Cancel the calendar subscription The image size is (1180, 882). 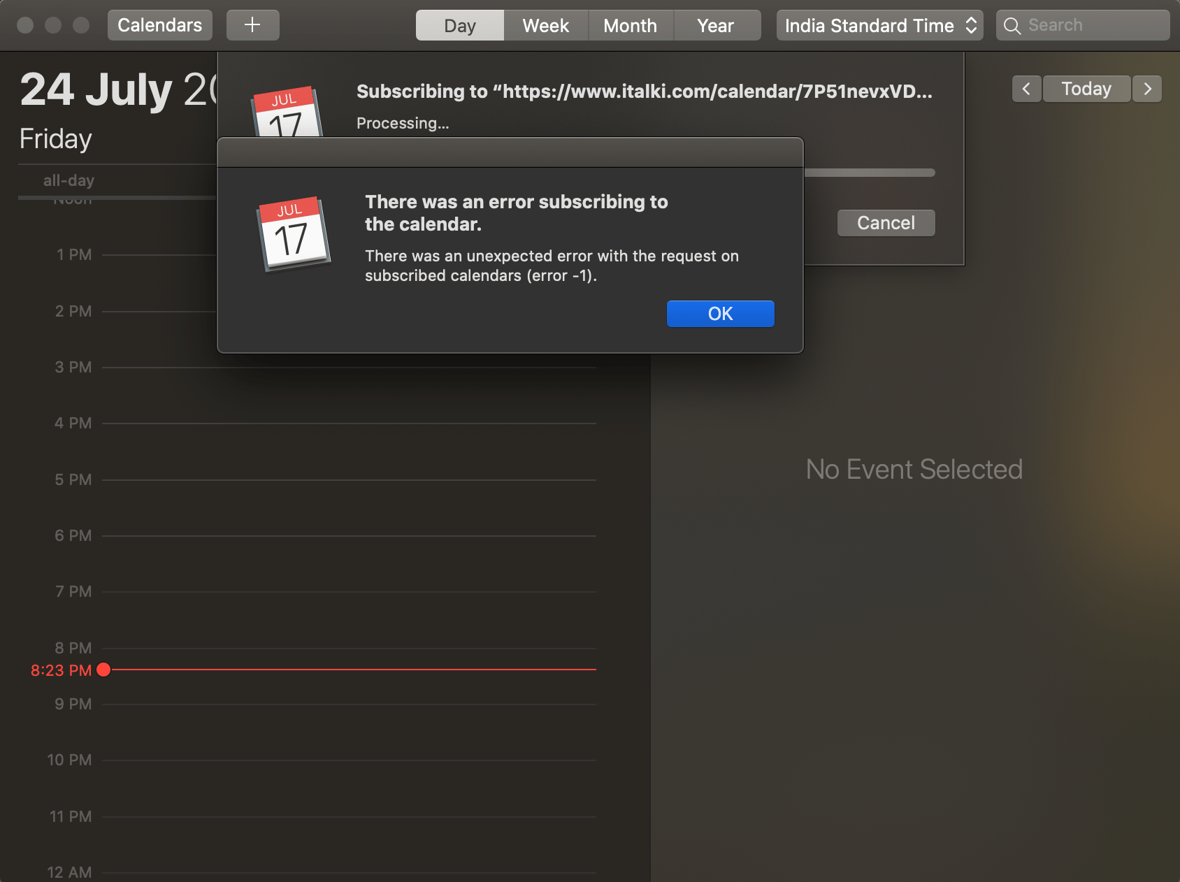coord(886,223)
